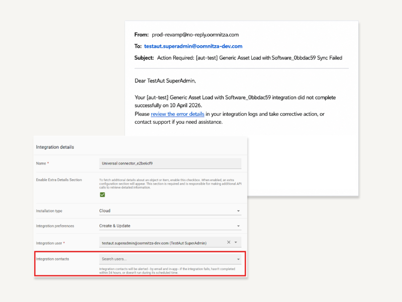Screen dimensions: 402x302
Task: Expand the Integration user dropdown arrow
Action: 236,242
